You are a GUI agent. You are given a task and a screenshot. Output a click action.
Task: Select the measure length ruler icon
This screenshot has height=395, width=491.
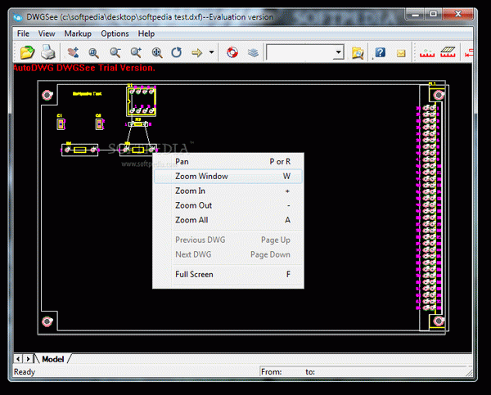tap(427, 52)
